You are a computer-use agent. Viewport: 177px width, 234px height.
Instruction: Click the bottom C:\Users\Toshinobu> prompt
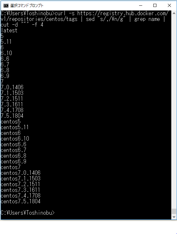28,213
